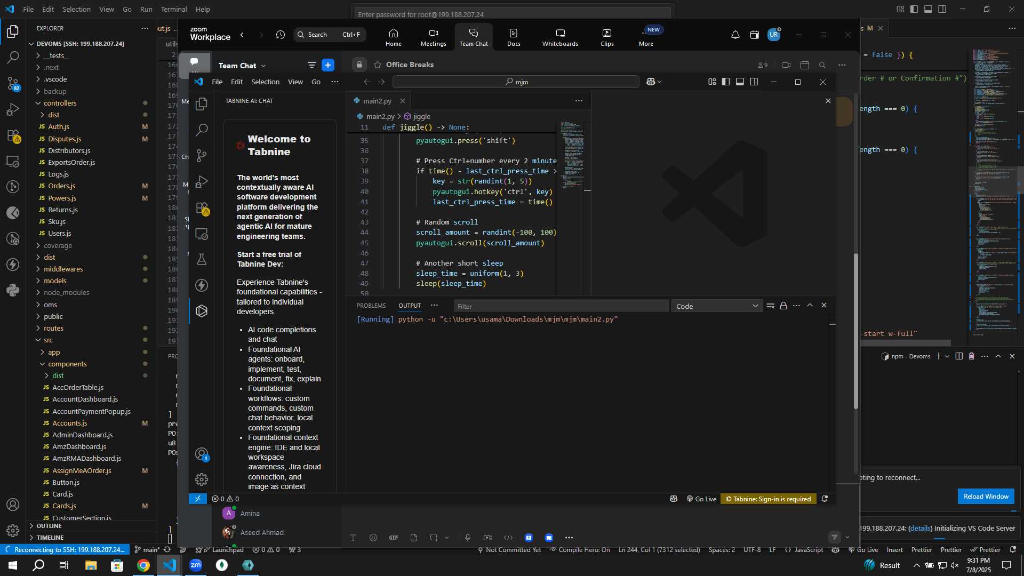Open Chrome from Windows taskbar
The height and width of the screenshot is (576, 1024).
[x=143, y=565]
